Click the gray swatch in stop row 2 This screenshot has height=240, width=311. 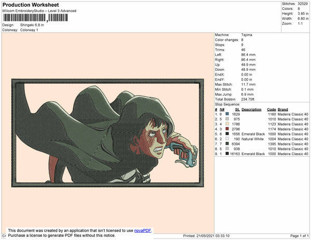pos(227,119)
